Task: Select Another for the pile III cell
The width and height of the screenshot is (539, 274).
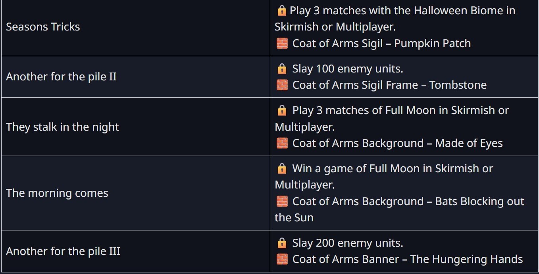Action: [x=63, y=251]
